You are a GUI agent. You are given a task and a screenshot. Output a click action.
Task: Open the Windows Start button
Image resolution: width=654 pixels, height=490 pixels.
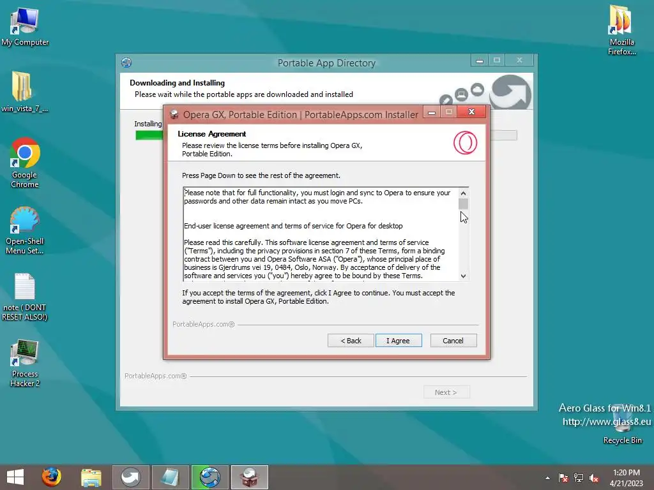15,477
